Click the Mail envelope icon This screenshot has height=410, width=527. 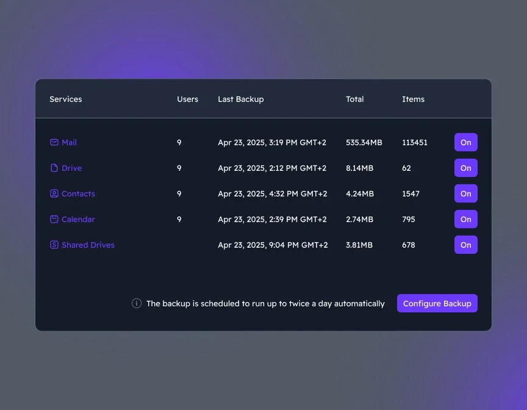click(x=54, y=142)
